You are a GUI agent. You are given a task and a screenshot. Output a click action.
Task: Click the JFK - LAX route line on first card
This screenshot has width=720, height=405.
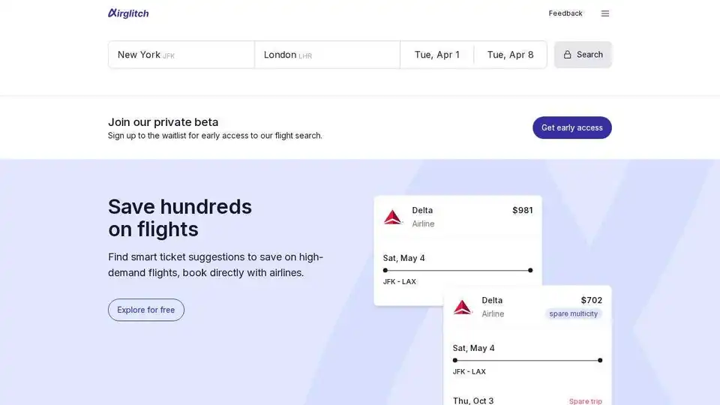(457, 270)
